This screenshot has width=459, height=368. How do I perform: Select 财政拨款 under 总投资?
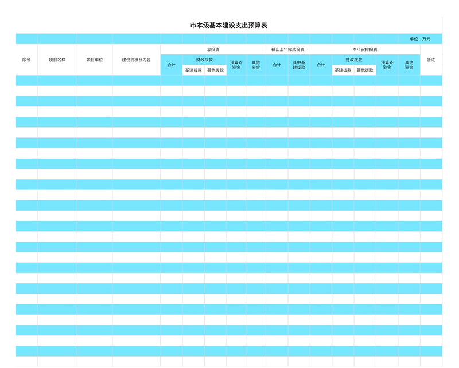(205, 60)
